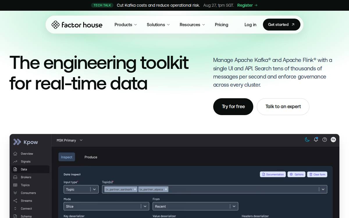
Task: Open the Options button
Action: tap(296, 174)
